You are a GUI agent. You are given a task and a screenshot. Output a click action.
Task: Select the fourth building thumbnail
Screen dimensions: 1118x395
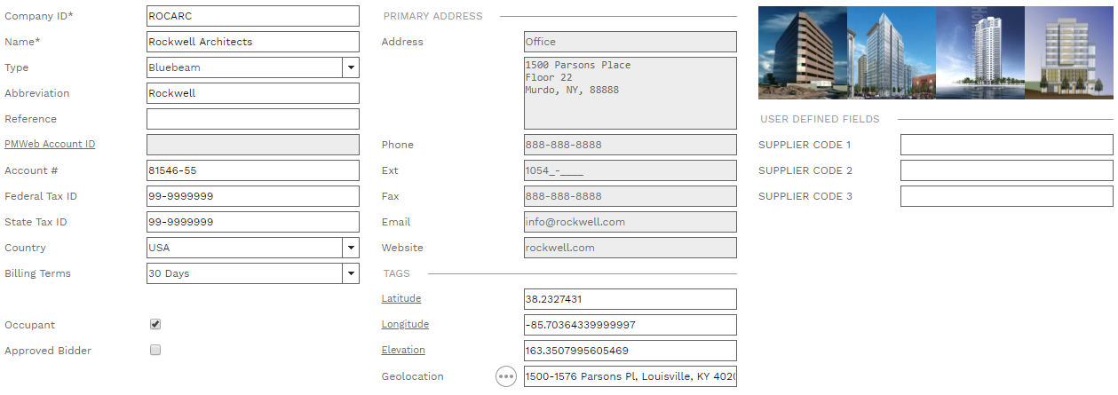pyautogui.click(x=1069, y=52)
